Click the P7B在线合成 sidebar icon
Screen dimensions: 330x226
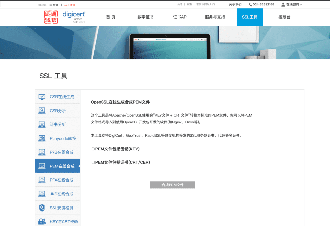click(x=42, y=152)
